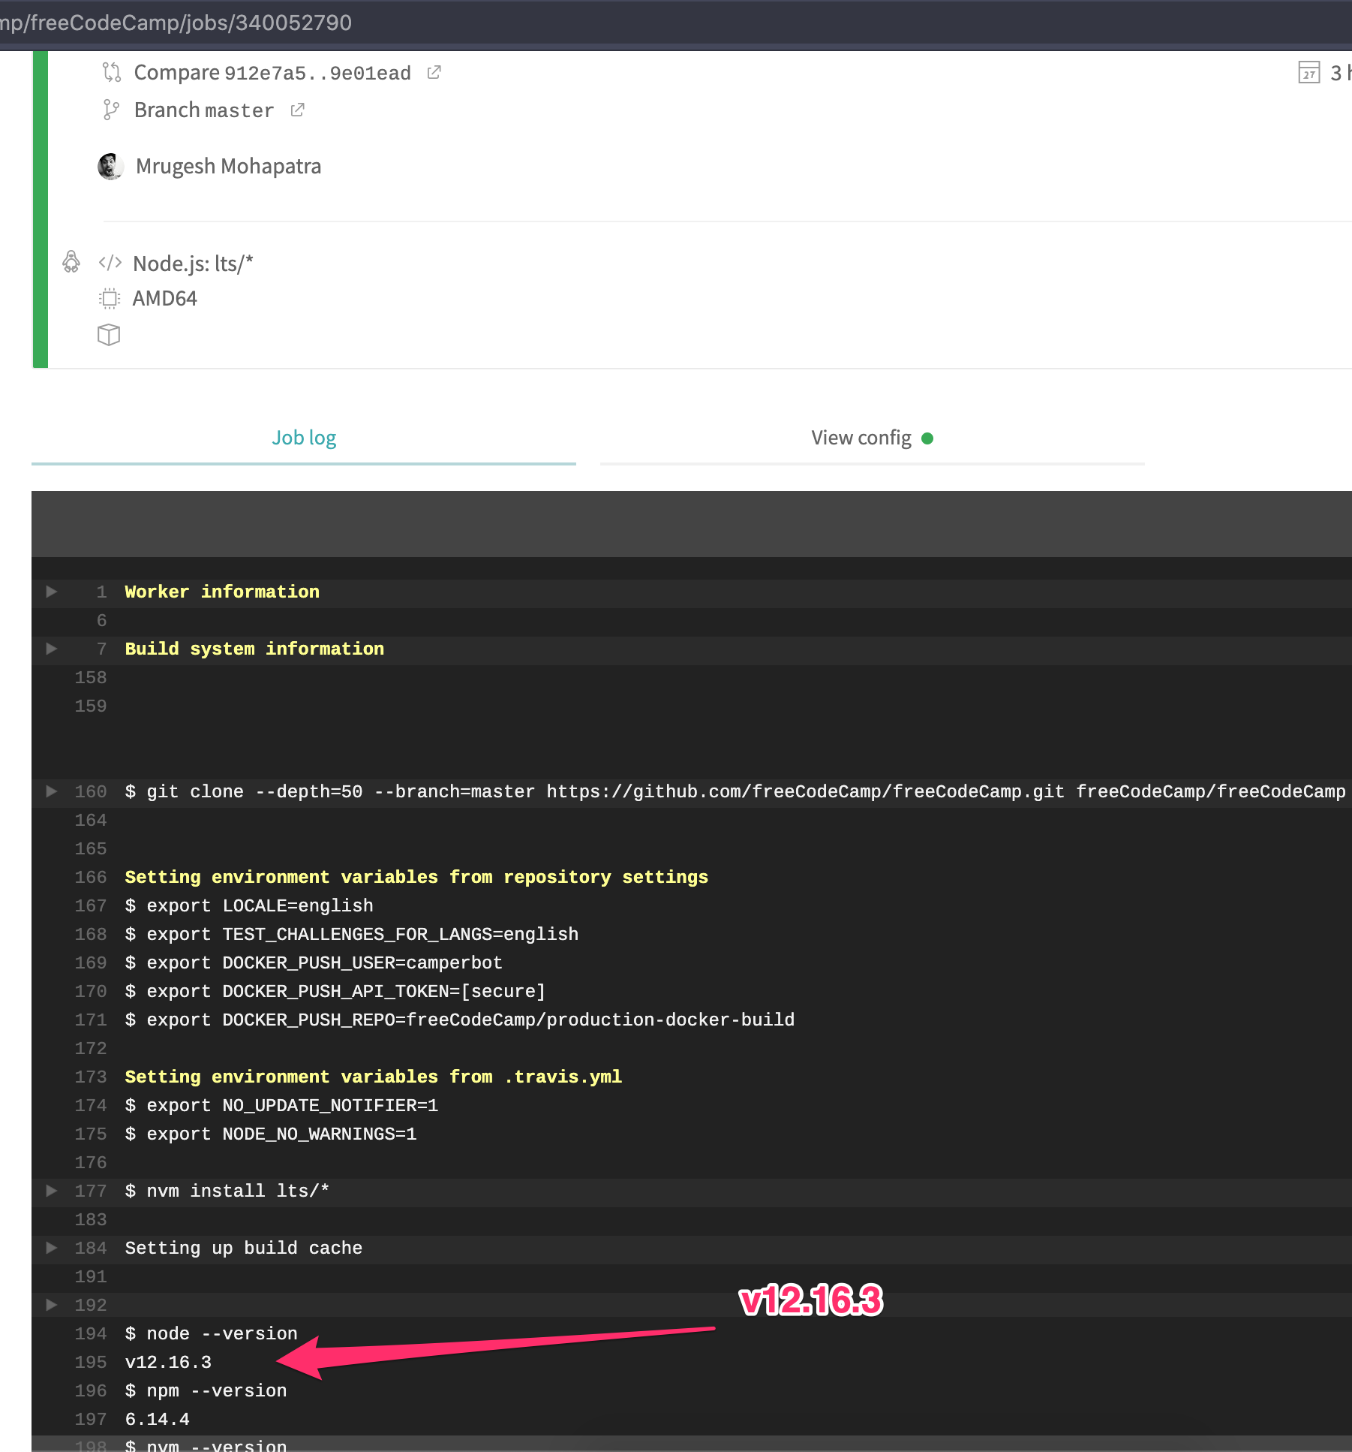Expand the Setting up build cache section

pos(51,1248)
